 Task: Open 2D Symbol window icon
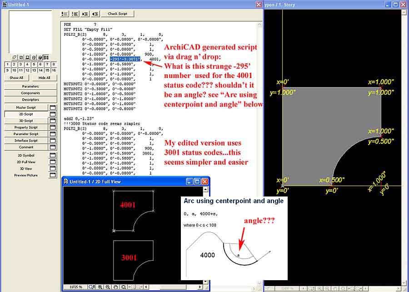coord(53,155)
